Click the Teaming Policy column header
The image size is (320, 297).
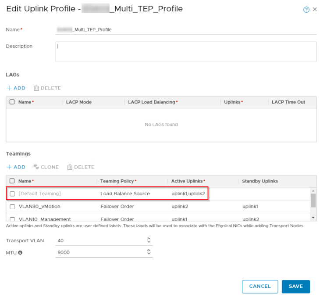[117, 181]
